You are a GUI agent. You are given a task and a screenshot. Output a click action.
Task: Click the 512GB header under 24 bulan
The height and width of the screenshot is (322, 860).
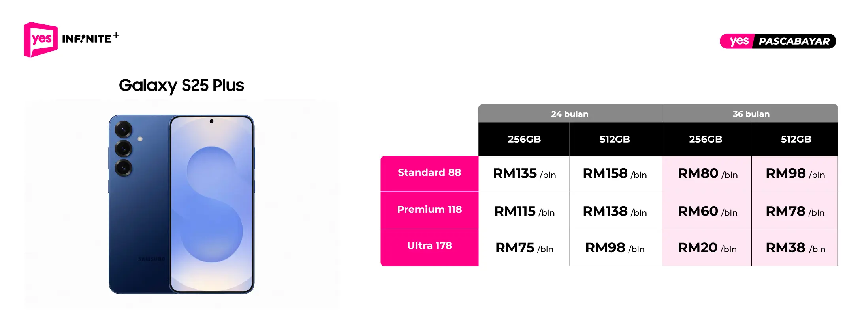coord(615,139)
